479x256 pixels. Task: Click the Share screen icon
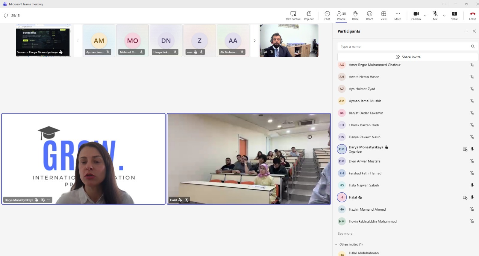(x=454, y=16)
